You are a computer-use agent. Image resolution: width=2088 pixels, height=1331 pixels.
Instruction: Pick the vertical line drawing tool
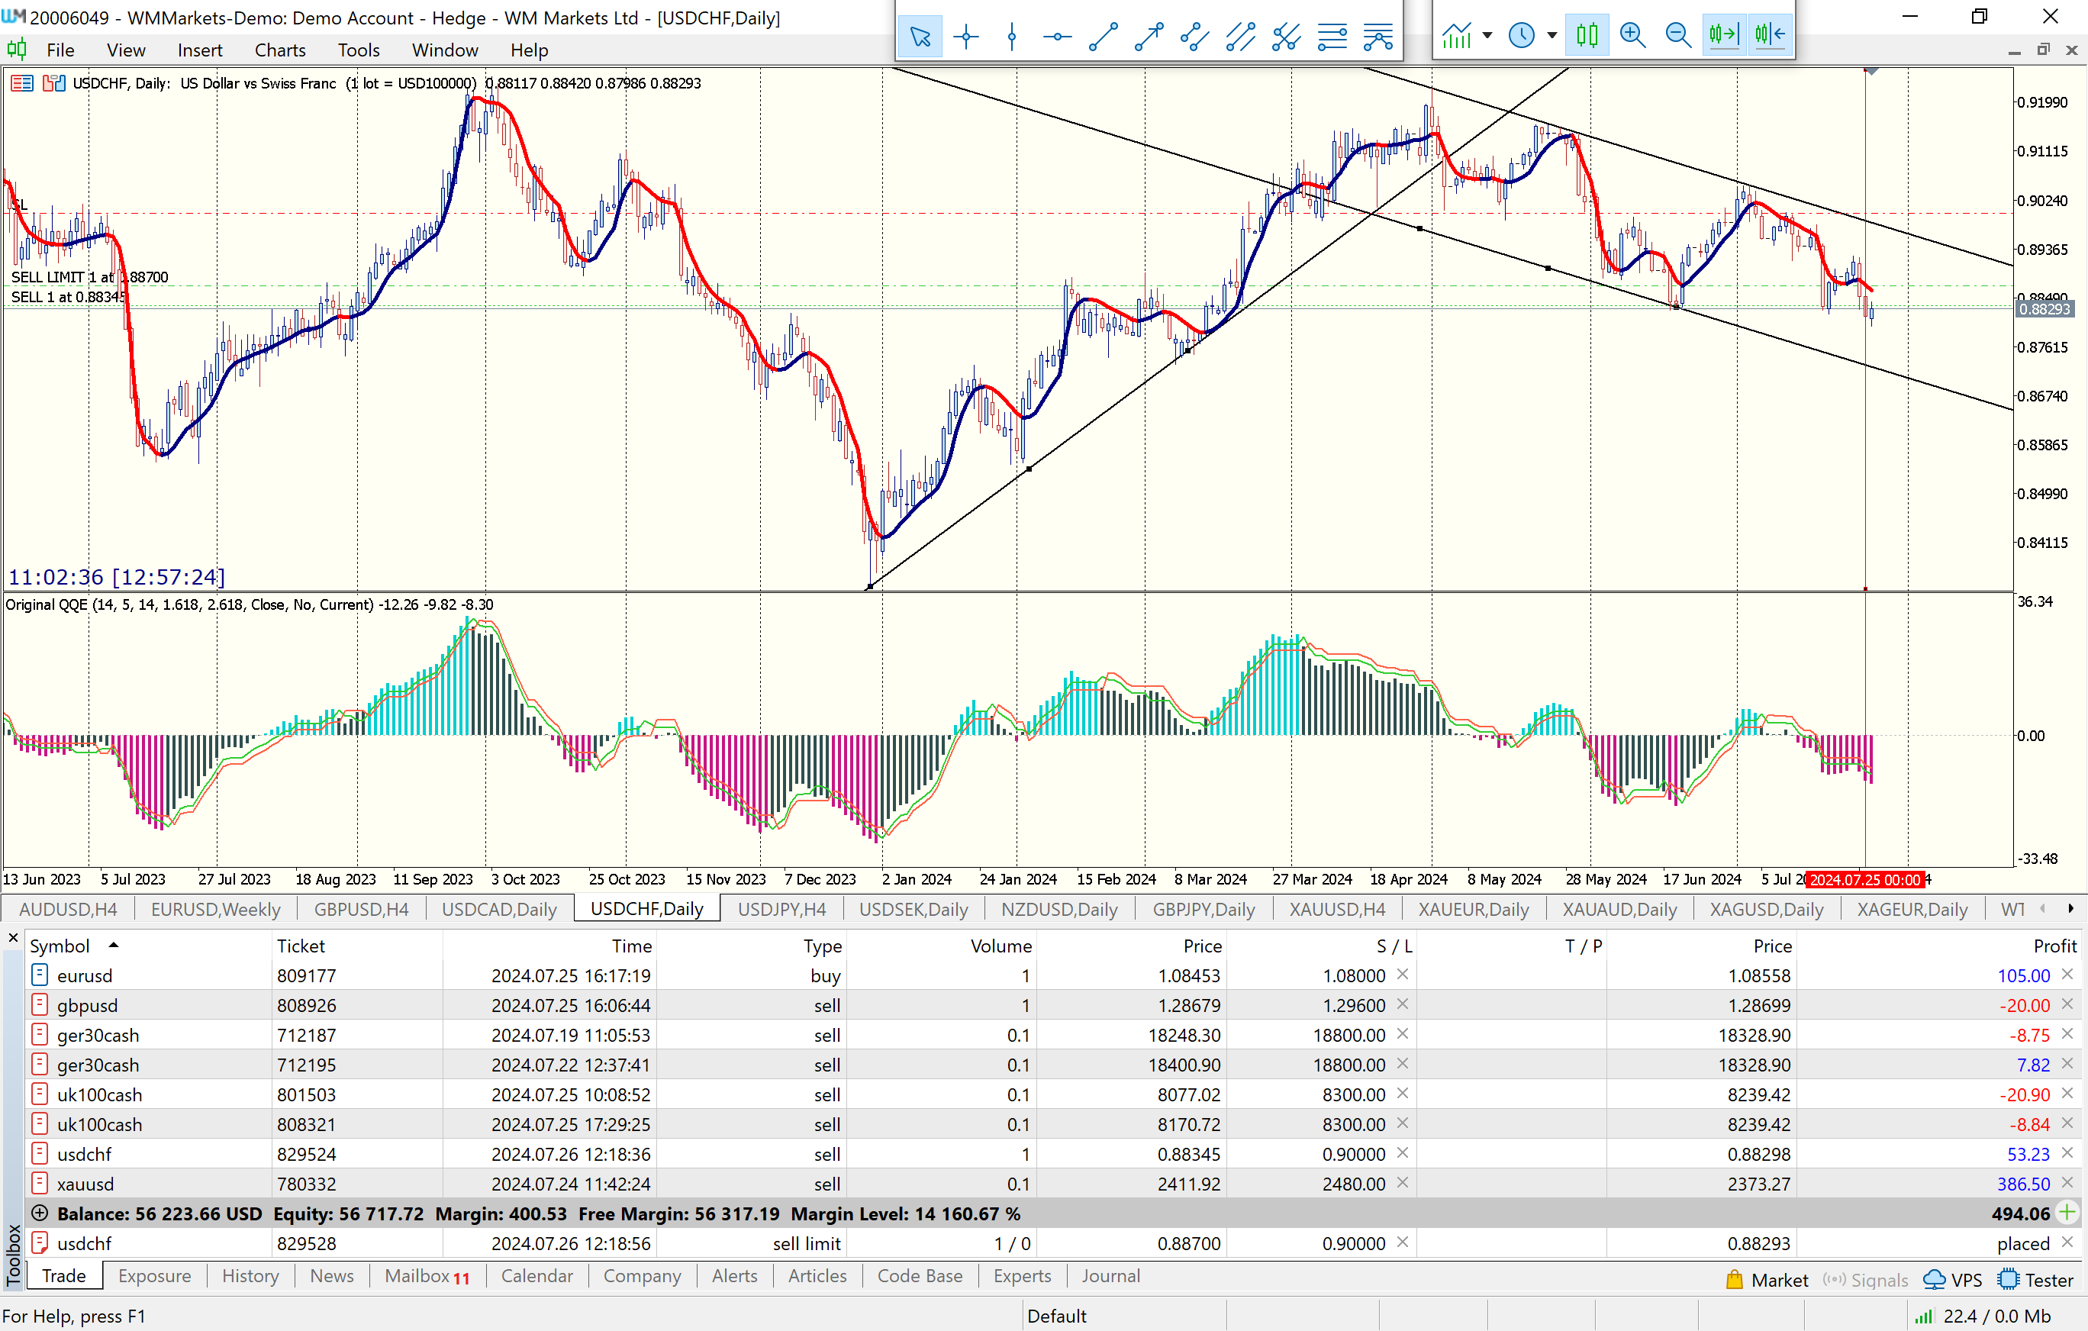(x=1011, y=36)
